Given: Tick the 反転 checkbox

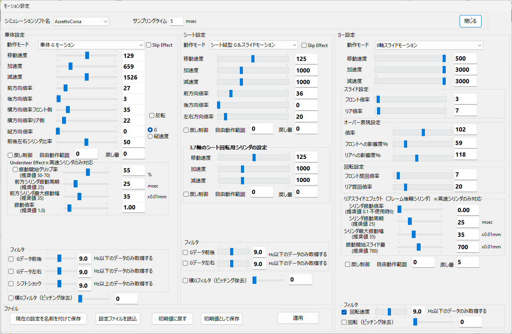Looking at the screenshot, I should [152, 115].
